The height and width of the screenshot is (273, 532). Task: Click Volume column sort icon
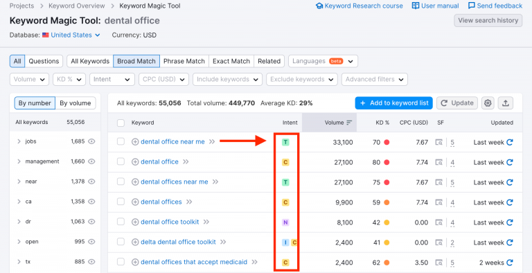coord(349,123)
